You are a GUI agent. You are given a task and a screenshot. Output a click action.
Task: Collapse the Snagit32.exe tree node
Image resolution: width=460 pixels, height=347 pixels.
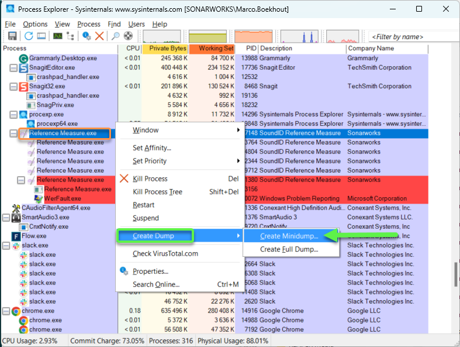click(13, 87)
